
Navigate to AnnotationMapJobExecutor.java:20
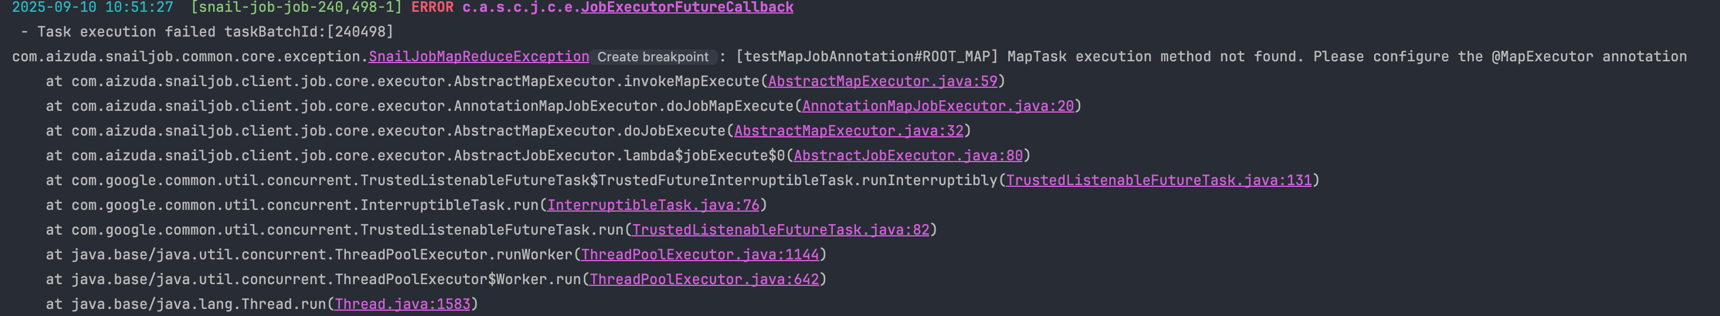click(937, 106)
